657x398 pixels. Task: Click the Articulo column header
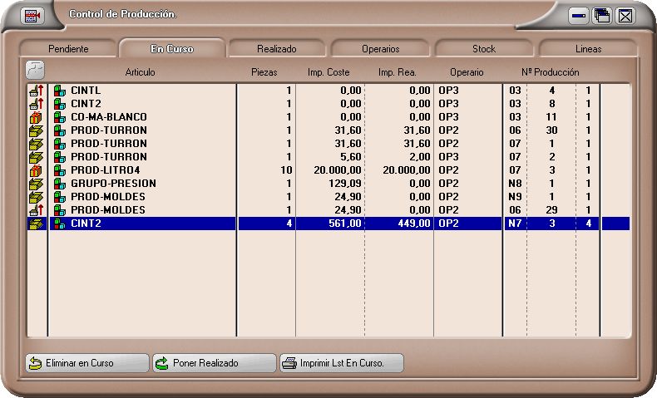point(140,72)
